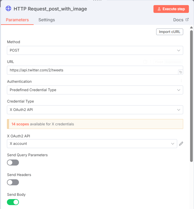The height and width of the screenshot is (209, 194).
Task: Open the URL expression editor icon
Action: (180, 72)
